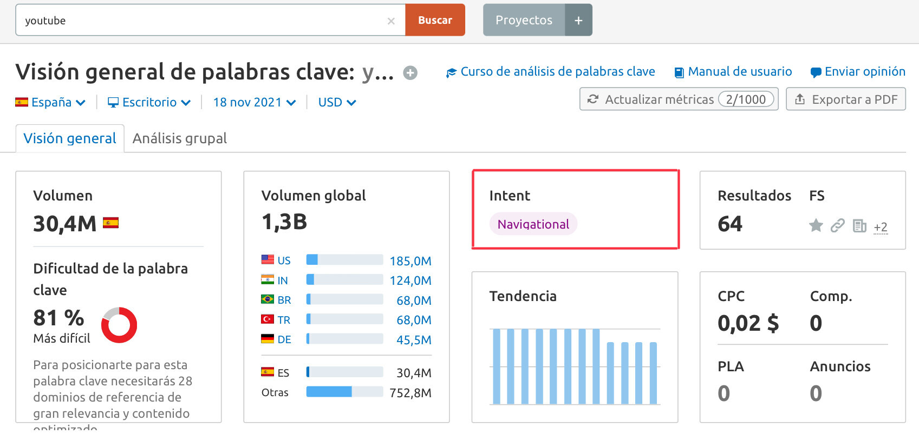
Task: Open the 18 nov 2021 date dropdown
Action: [x=255, y=102]
